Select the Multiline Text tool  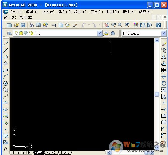6,149
